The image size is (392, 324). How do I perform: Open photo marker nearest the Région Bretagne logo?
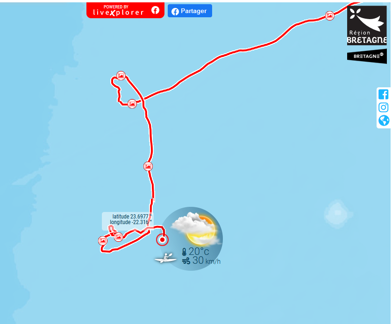click(330, 16)
